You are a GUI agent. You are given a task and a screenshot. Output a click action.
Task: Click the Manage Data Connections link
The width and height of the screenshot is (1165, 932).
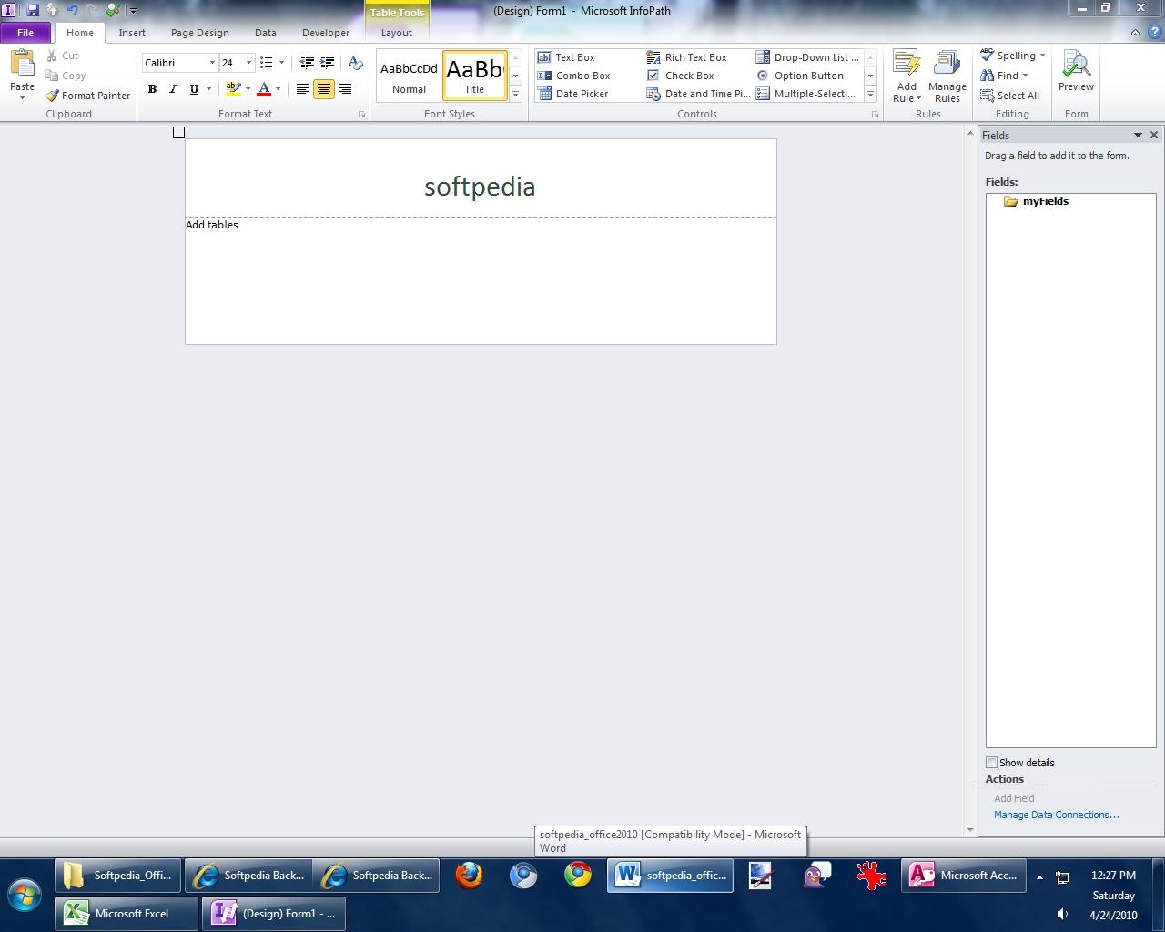tap(1056, 815)
